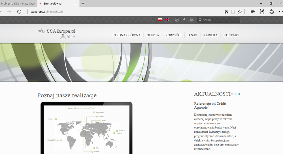Image resolution: width=283 pixels, height=154 pixels.
Task: Open a new tab with plus button
Action: point(83,3)
